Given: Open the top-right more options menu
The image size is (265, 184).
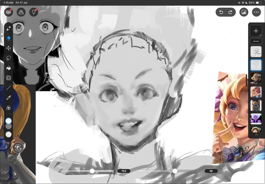Looking at the screenshot, I should point(256,12).
